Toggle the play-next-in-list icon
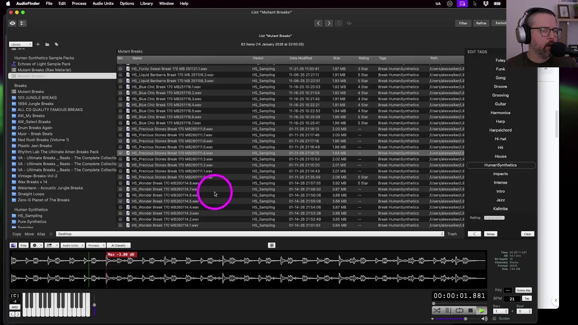 pyautogui.click(x=448, y=311)
